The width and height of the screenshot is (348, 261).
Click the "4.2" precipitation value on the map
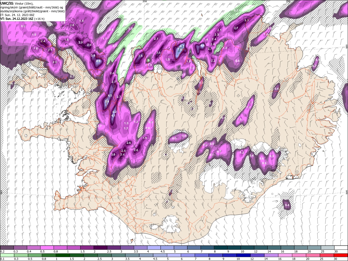[x=114, y=112]
